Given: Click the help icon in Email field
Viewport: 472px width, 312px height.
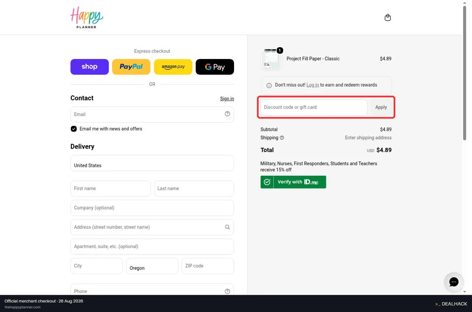Looking at the screenshot, I should pos(227,114).
